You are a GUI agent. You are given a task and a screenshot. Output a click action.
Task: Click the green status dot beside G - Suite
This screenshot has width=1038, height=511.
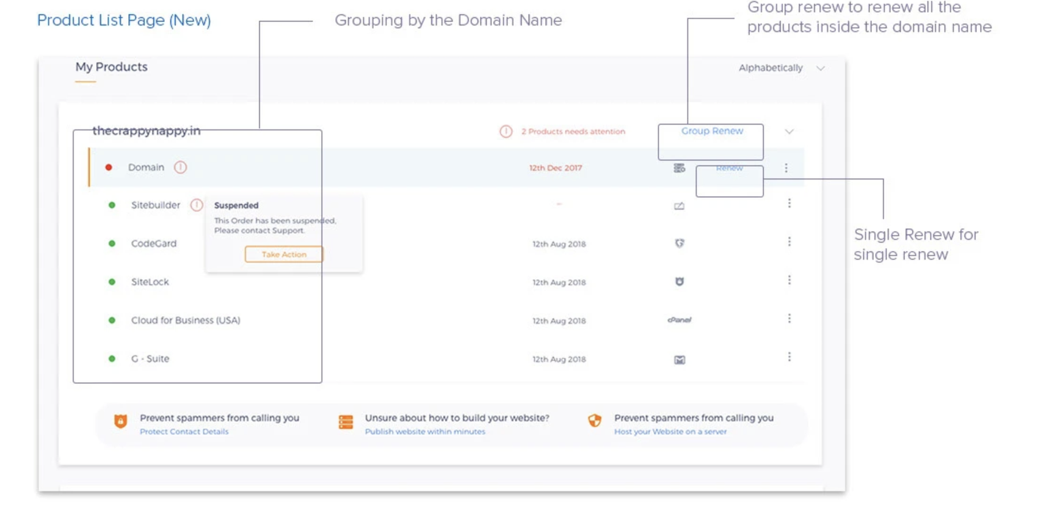(x=112, y=359)
